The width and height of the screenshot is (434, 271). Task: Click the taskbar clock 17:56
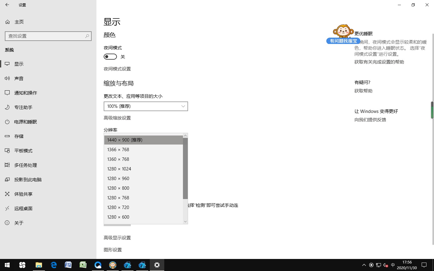point(407,265)
